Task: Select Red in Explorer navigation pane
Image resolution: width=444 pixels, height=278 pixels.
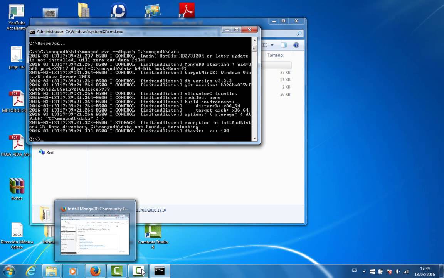Action: (46, 153)
